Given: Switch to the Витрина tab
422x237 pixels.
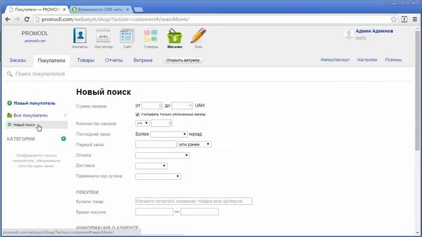Looking at the screenshot, I should pos(143,60).
